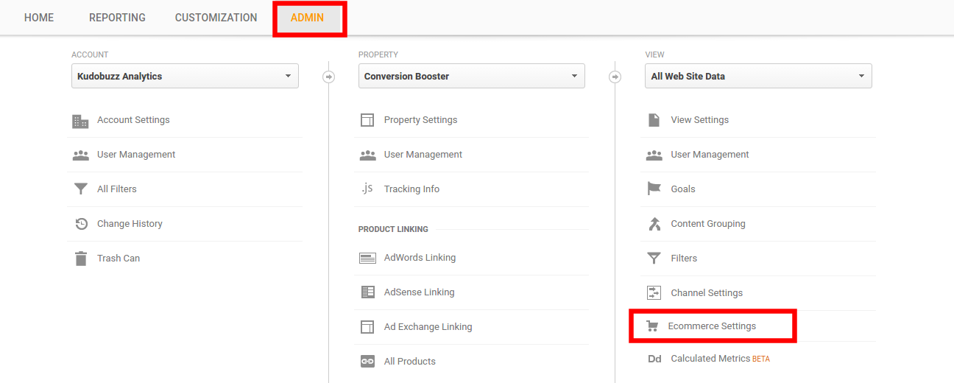Click the AdSense Linking icon
Viewport: 954px width, 383px height.
(367, 292)
